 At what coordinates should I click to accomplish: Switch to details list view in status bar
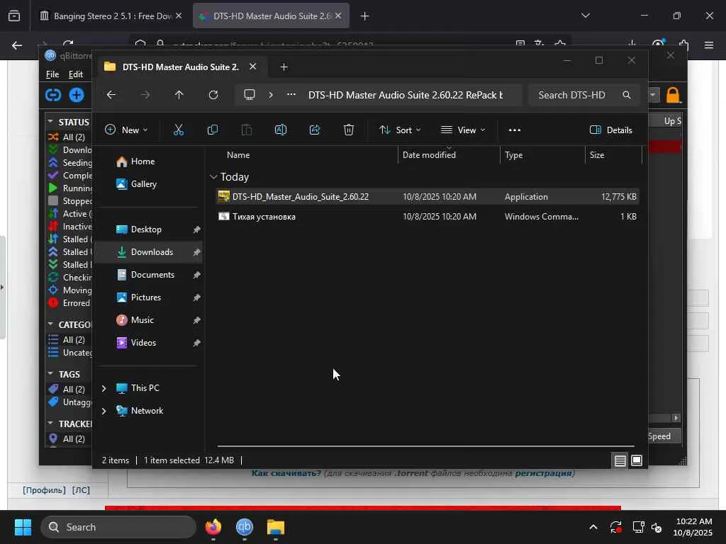(x=620, y=460)
